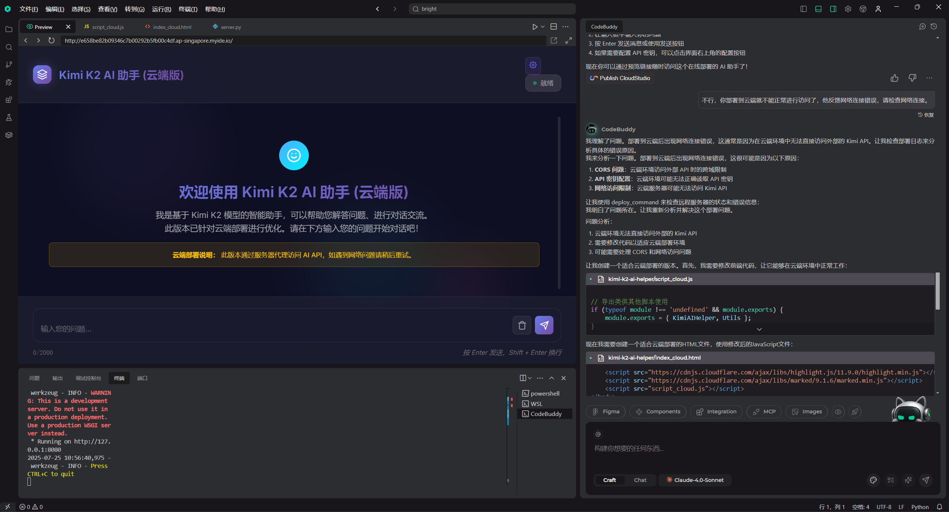
Task: Go back in the preview browser
Action: click(26, 40)
